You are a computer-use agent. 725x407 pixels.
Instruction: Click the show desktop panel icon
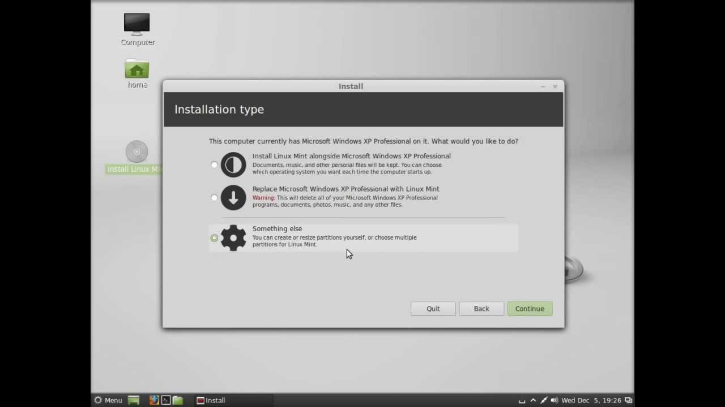point(134,400)
